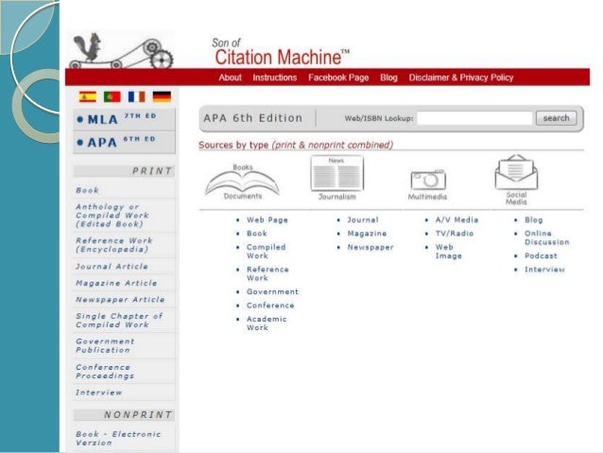Open Instructions in the red bar
The image size is (603, 453).
coord(275,78)
